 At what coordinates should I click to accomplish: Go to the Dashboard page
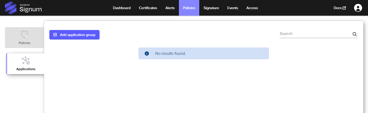(x=122, y=8)
